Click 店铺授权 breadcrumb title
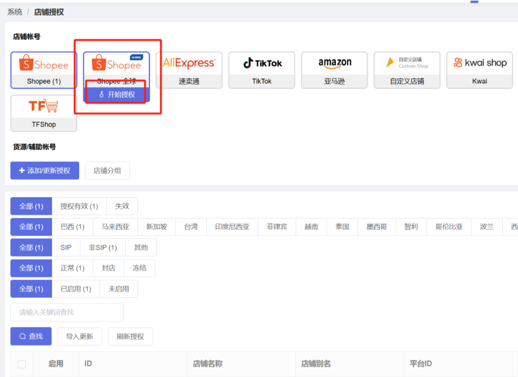The height and width of the screenshot is (377, 518). (49, 12)
